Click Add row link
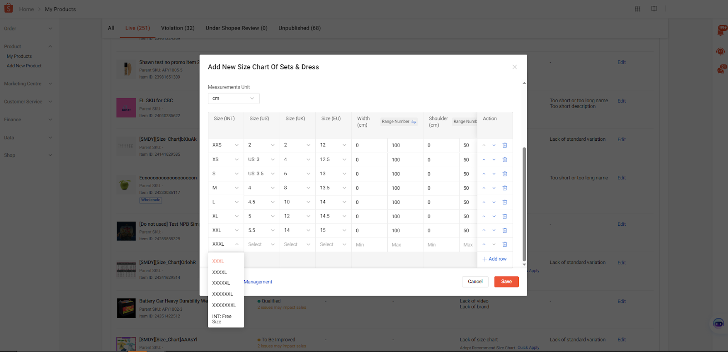 pos(495,259)
